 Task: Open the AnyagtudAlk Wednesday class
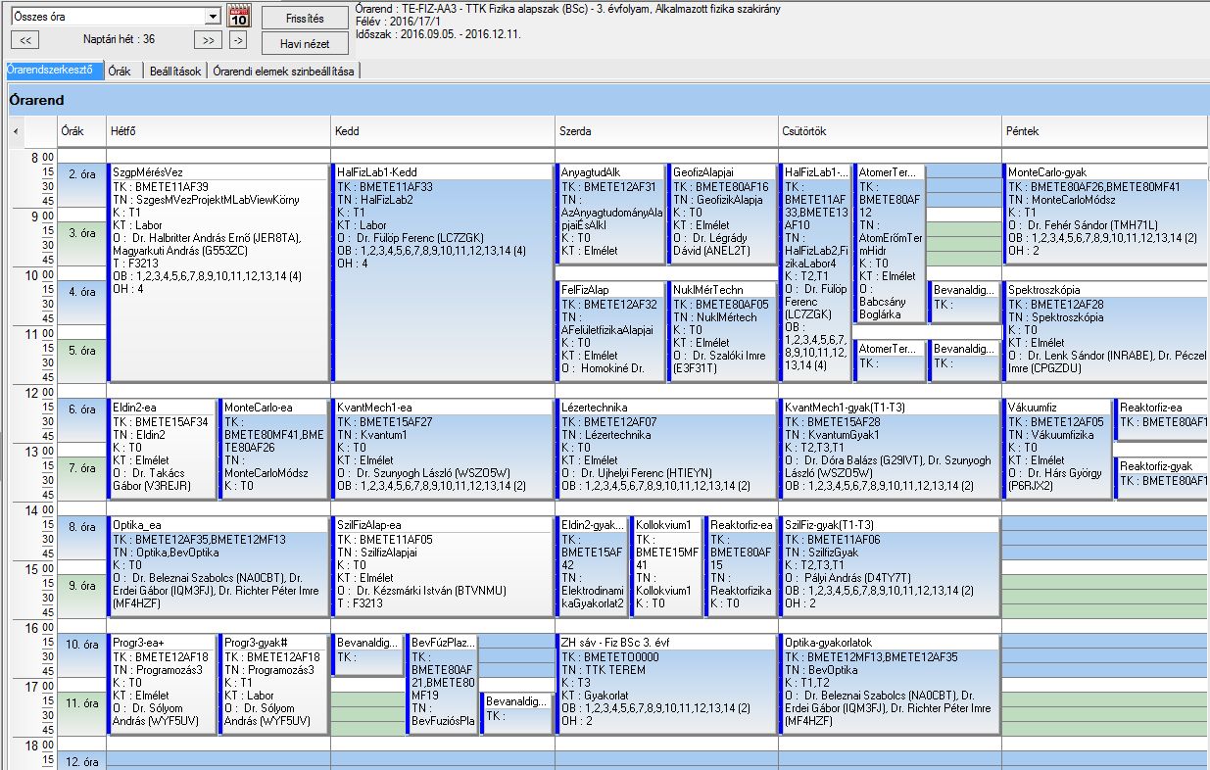(610, 215)
